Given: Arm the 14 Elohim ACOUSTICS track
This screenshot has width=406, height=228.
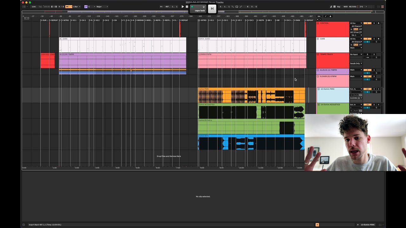Looking at the screenshot, I should 378,104.
